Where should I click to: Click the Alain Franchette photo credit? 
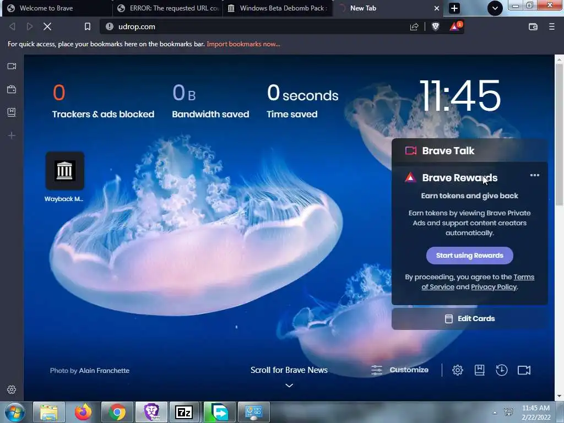104,371
